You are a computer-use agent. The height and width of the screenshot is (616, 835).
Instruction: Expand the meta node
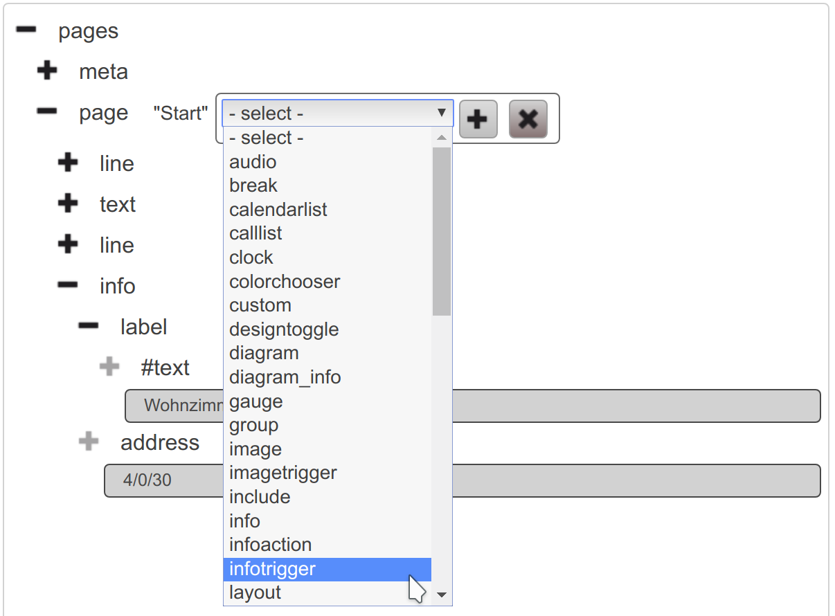47,71
